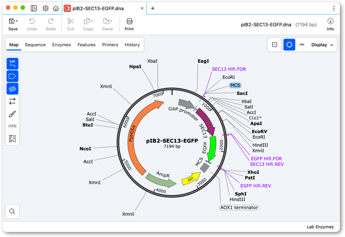The image size is (345, 237).
Task: Select the XhoI enzyme label
Action: tap(253, 172)
